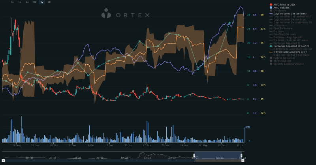Select the 6m time range

(27, 2)
